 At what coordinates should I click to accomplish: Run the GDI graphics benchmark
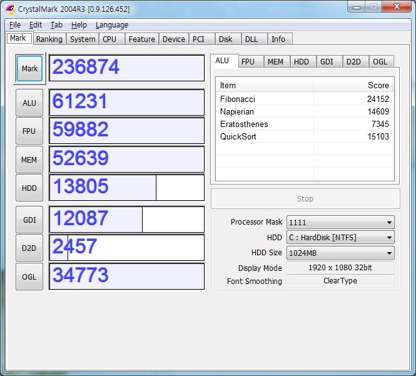[29, 220]
